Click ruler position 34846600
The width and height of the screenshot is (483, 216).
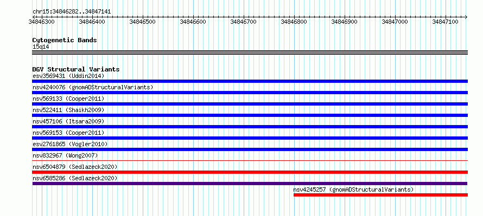tap(193, 22)
